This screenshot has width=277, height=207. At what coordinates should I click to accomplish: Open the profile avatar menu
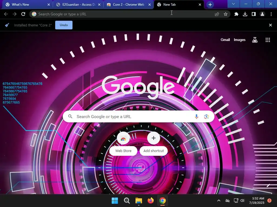click(262, 14)
